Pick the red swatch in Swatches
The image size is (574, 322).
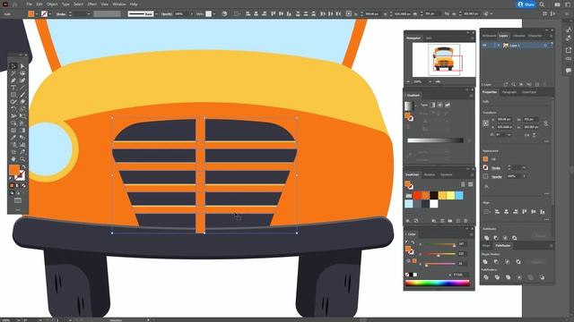pos(417,195)
